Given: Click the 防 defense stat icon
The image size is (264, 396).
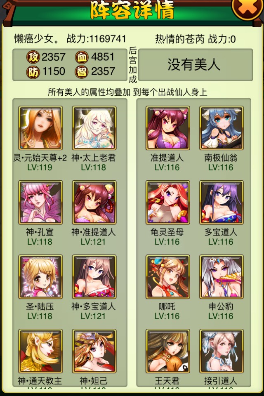Looking at the screenshot, I should pos(33,72).
